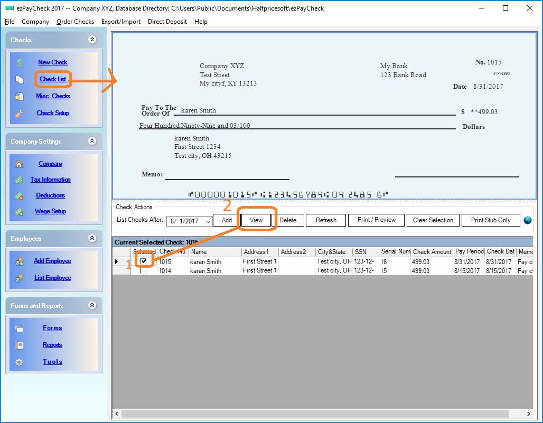The width and height of the screenshot is (543, 423).
Task: Click the dollar sign New Check icon
Action: point(20,63)
